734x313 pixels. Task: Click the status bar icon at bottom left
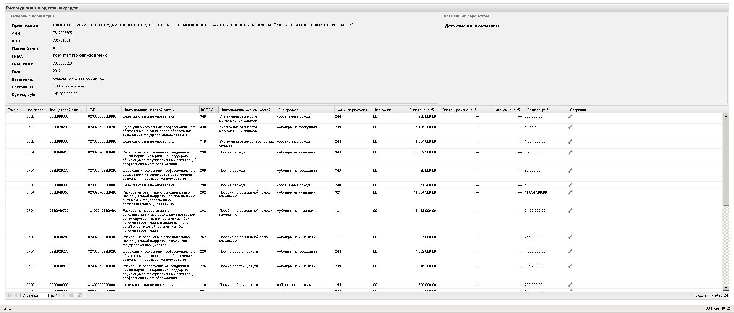click(x=5, y=308)
